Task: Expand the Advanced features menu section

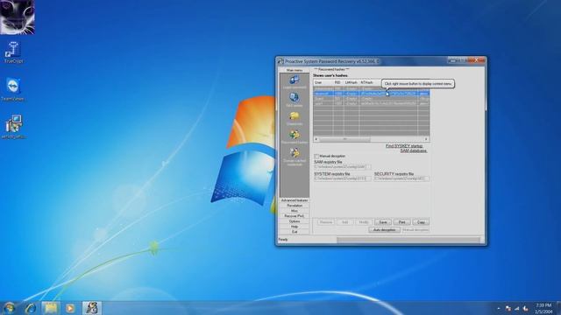Action: coord(295,200)
